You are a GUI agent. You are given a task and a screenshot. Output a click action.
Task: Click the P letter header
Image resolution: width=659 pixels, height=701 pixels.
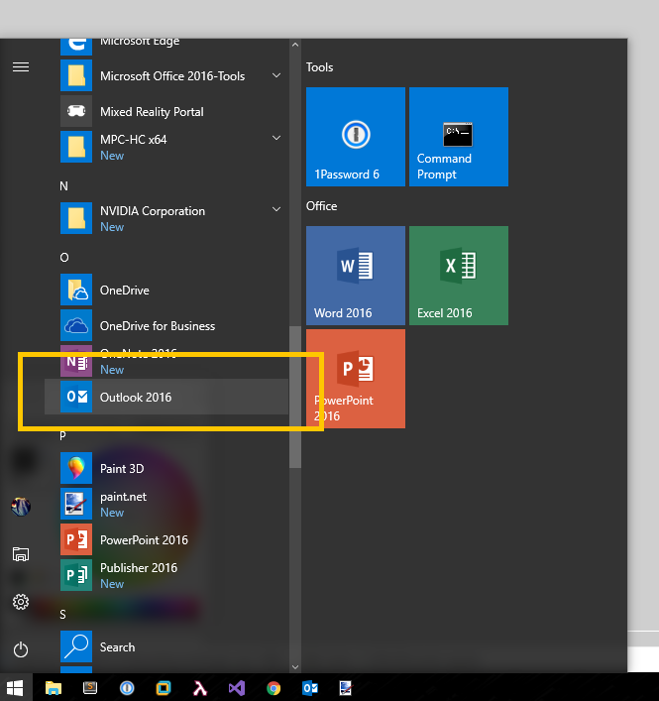click(x=63, y=435)
